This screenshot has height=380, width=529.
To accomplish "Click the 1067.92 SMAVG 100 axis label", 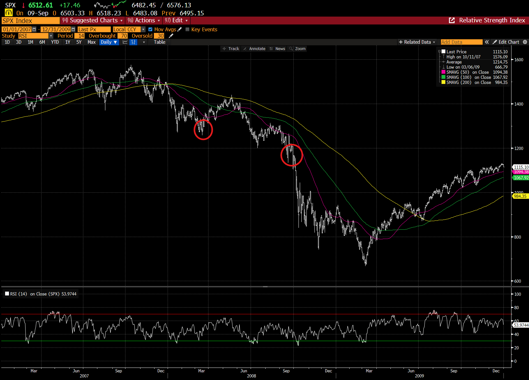I will (x=521, y=178).
